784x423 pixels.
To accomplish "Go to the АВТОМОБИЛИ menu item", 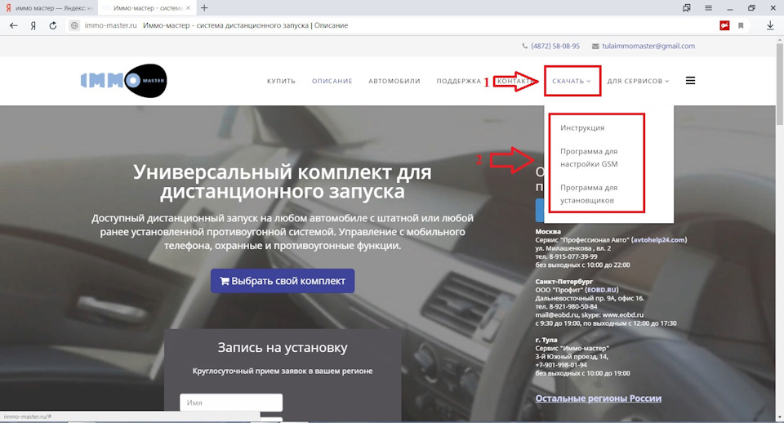I will click(394, 81).
